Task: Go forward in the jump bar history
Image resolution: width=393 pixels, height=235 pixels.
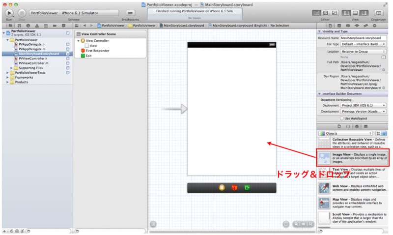Action: click(91, 26)
